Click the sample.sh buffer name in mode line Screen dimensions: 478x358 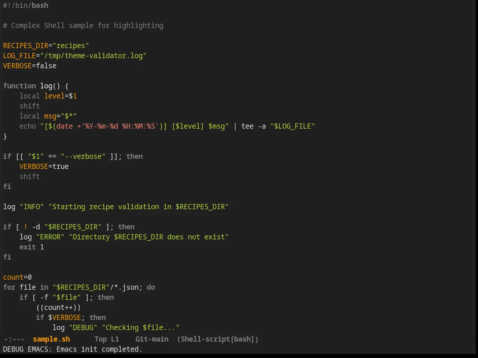click(x=51, y=339)
